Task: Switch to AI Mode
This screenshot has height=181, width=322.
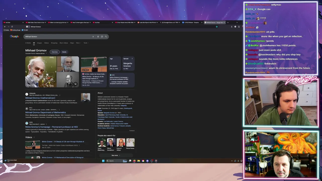Action: pyautogui.click(x=28, y=43)
